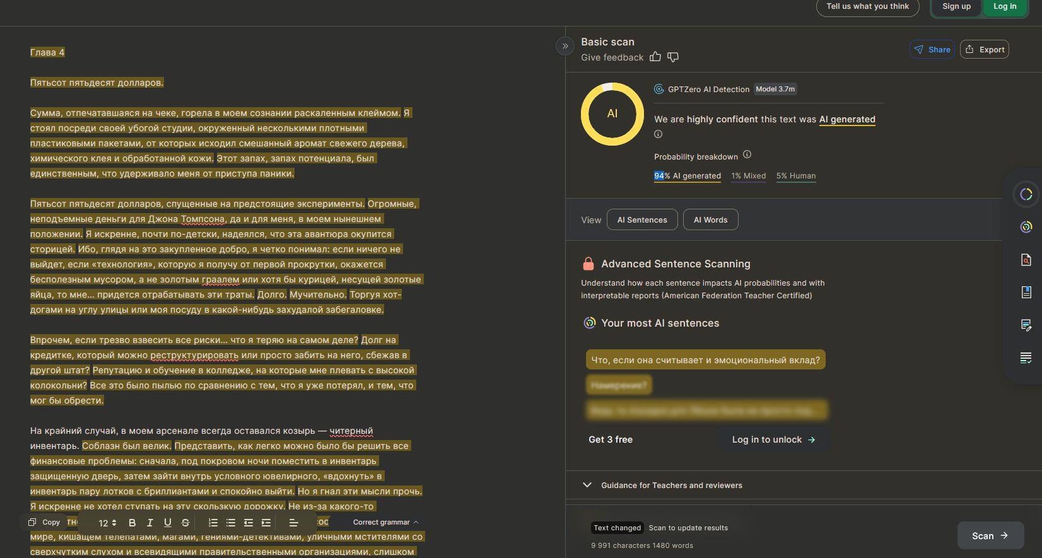Viewport: 1042px width, 558px height.
Task: Click the info icon beside Probability breakdown
Action: tap(747, 155)
